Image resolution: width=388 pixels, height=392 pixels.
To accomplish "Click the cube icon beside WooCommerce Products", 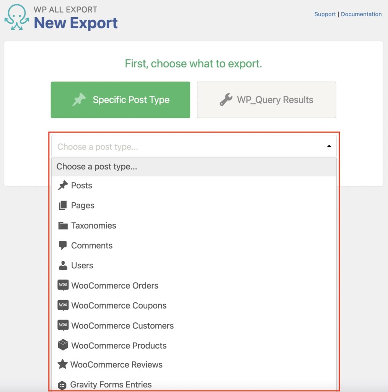I will tap(64, 345).
